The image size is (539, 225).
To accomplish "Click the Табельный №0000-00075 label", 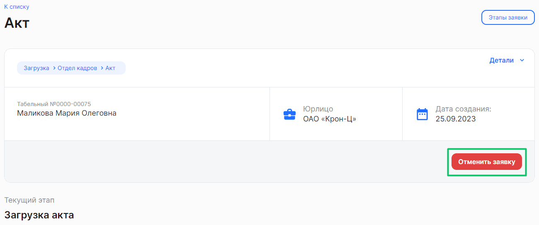I will coord(54,104).
